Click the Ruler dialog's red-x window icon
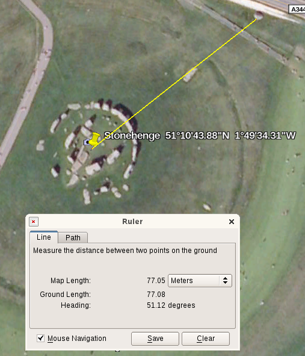The image size is (305, 356). pos(34,222)
